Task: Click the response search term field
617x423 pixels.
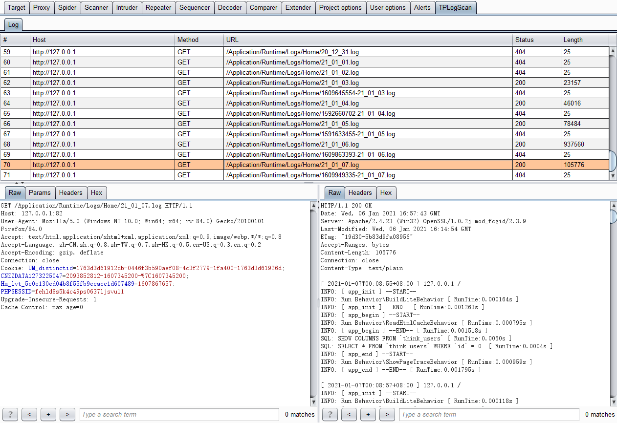Action: pos(490,414)
